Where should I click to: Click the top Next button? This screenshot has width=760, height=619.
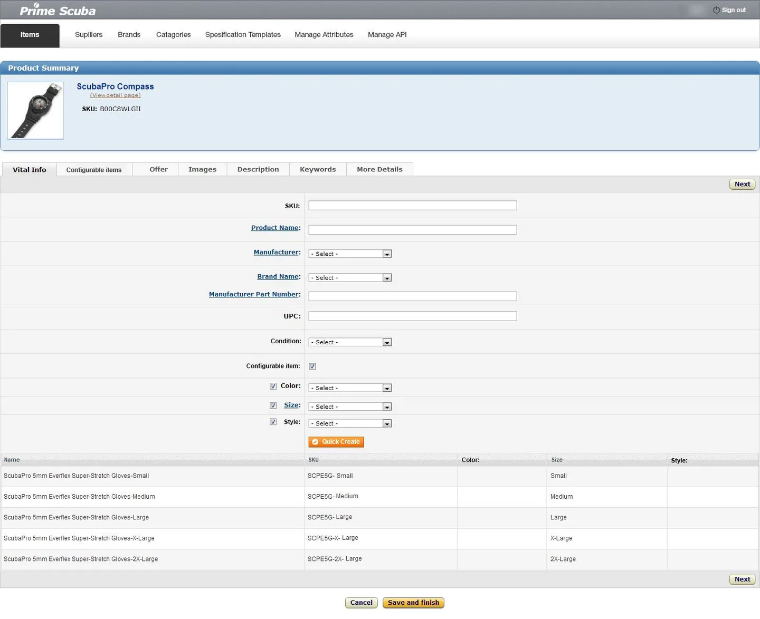point(742,184)
